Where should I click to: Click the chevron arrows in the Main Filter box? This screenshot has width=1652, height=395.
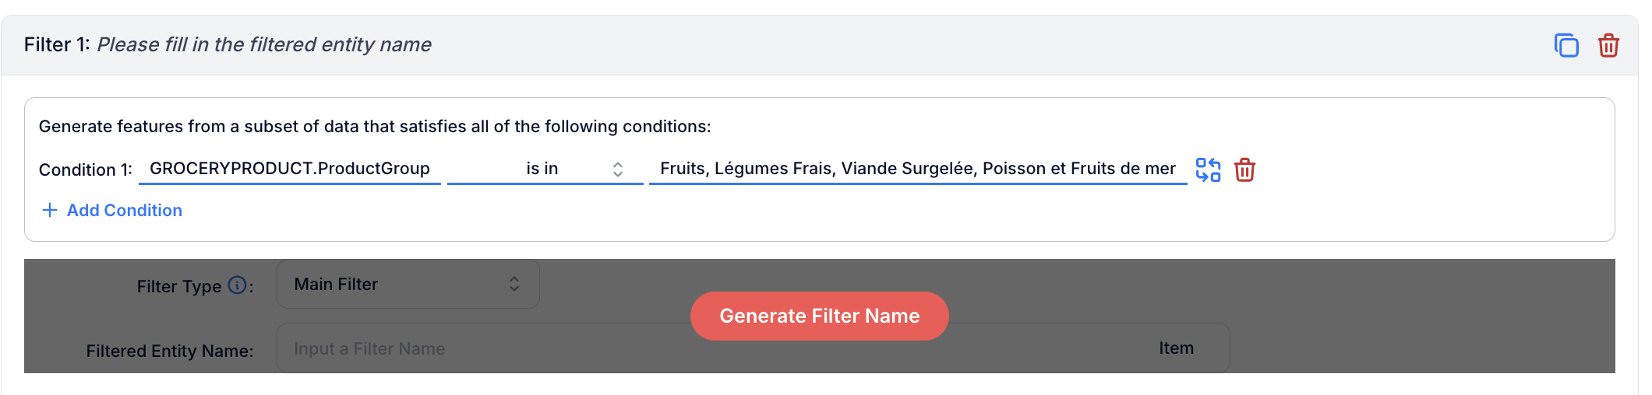pyautogui.click(x=514, y=284)
